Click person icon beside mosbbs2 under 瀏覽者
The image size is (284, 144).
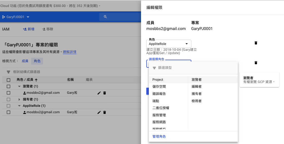(x=25, y=93)
